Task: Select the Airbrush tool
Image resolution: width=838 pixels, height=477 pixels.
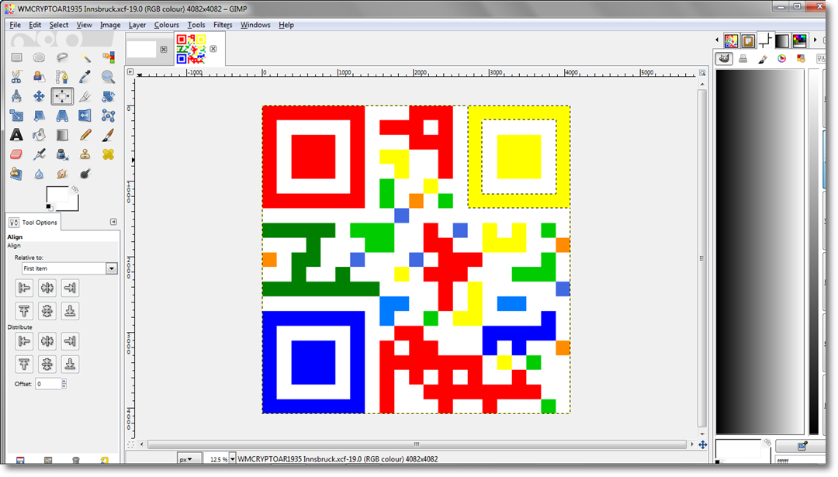Action: [x=39, y=154]
